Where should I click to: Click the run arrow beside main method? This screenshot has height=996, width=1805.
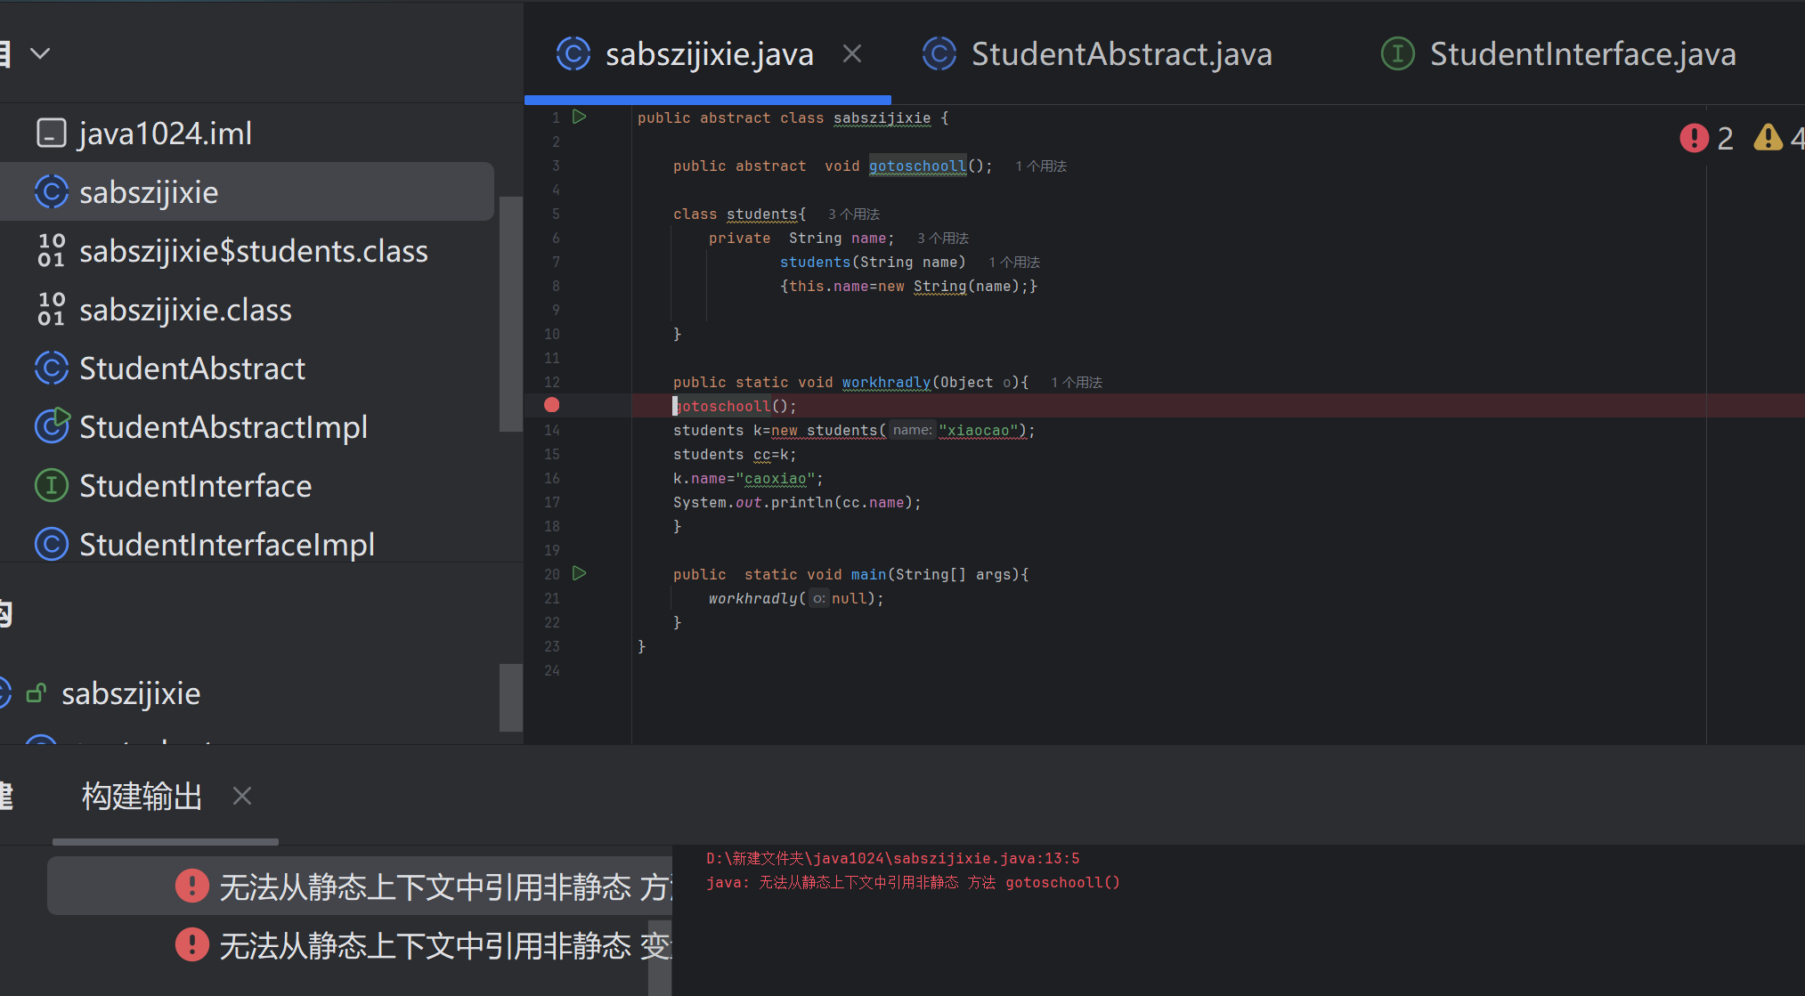[x=579, y=573]
